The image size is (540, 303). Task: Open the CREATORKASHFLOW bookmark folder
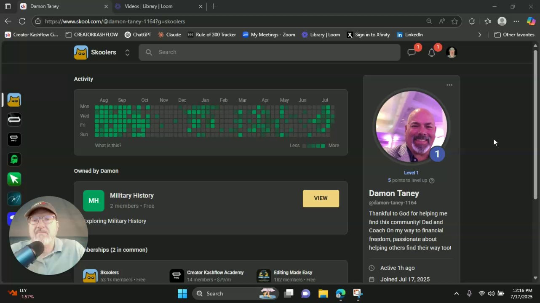92,35
